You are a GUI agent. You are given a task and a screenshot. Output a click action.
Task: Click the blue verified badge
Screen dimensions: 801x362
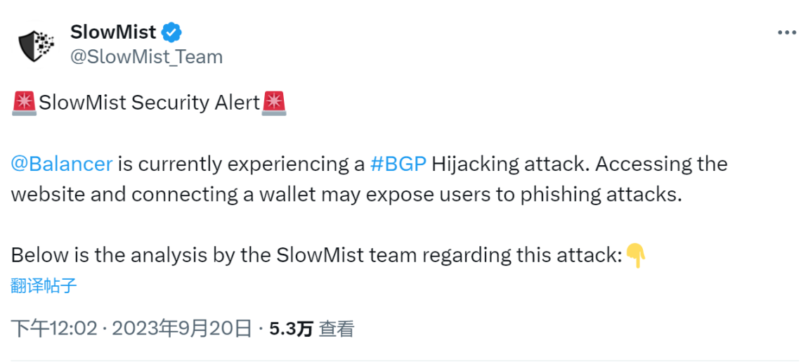pyautogui.click(x=172, y=32)
